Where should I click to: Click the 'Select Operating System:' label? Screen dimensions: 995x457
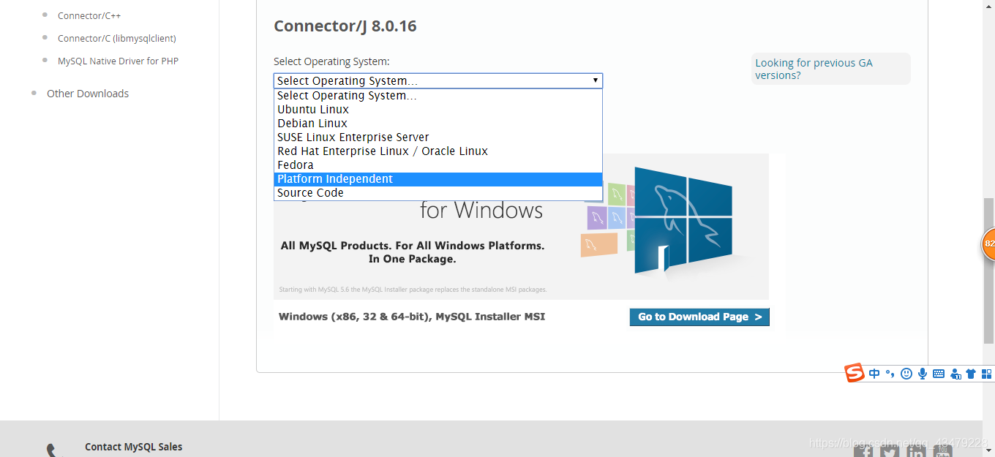[331, 61]
